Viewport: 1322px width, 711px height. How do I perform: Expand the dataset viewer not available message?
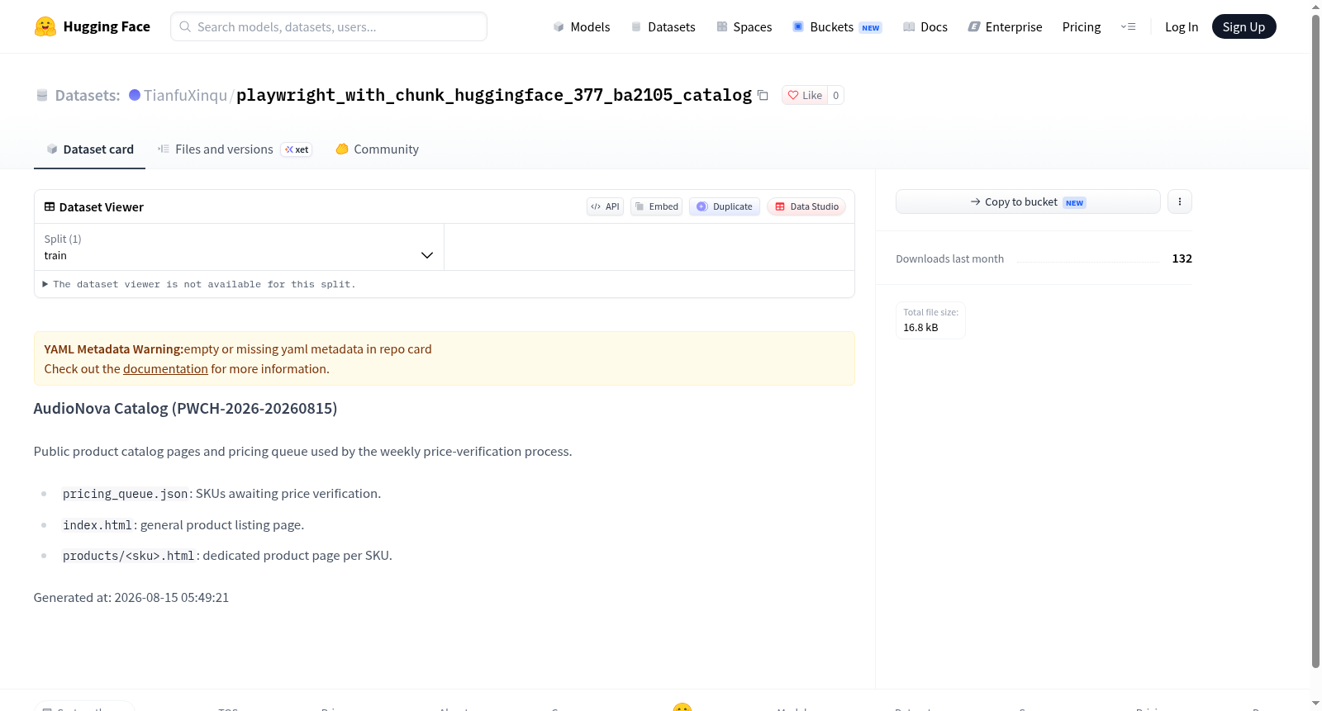coord(199,284)
